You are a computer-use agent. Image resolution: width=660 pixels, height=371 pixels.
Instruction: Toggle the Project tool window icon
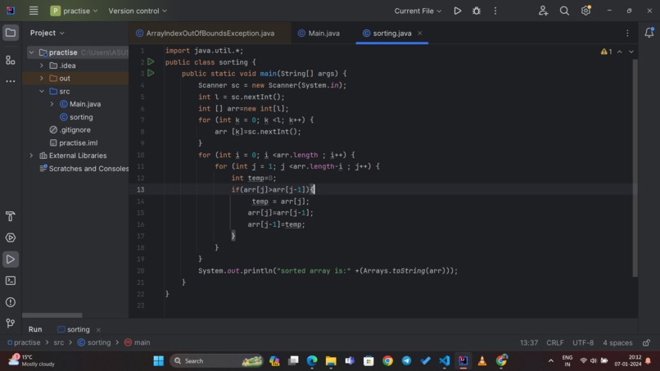pyautogui.click(x=11, y=33)
